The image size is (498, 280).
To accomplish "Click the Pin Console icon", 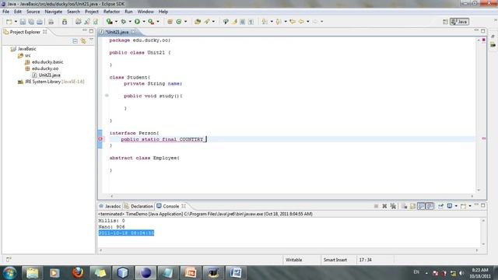I will coord(441,206).
